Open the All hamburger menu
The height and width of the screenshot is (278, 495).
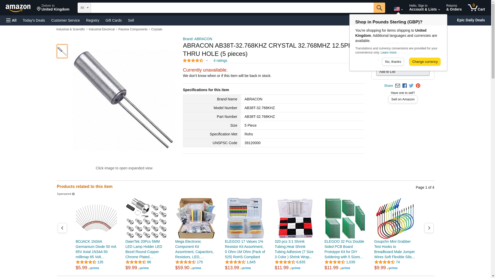(11, 20)
